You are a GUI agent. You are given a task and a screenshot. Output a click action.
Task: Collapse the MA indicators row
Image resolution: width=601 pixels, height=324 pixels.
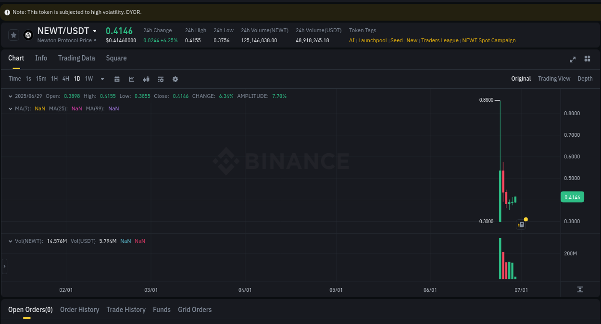10,108
